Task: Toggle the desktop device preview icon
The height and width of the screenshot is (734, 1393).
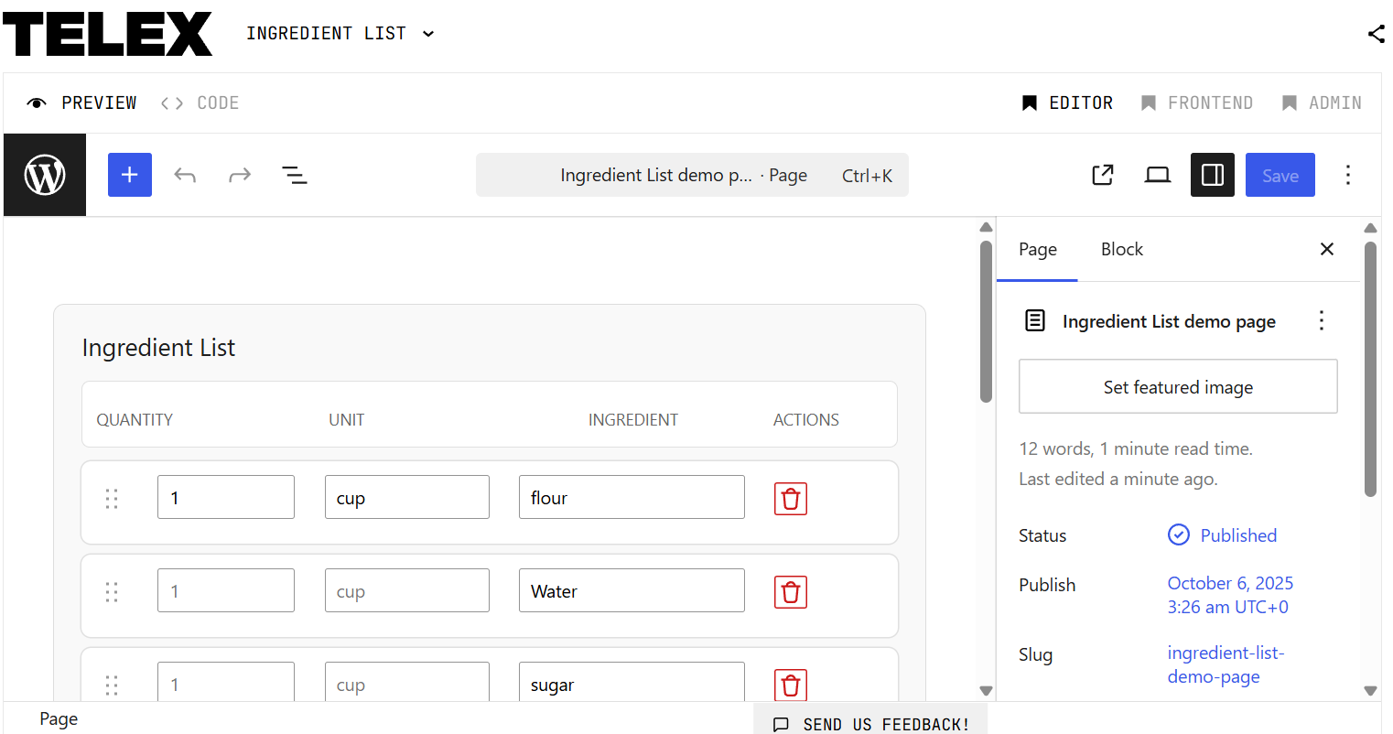Action: point(1158,175)
